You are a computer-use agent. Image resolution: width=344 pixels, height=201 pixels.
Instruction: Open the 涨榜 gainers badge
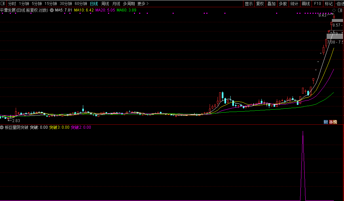[333, 122]
